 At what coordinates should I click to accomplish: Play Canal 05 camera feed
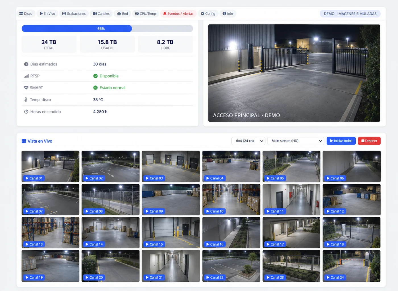pos(275,178)
